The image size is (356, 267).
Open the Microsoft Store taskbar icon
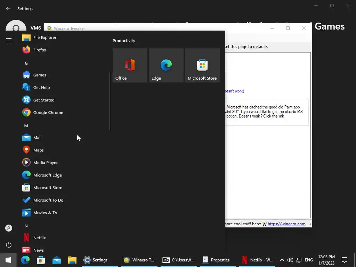point(41,260)
